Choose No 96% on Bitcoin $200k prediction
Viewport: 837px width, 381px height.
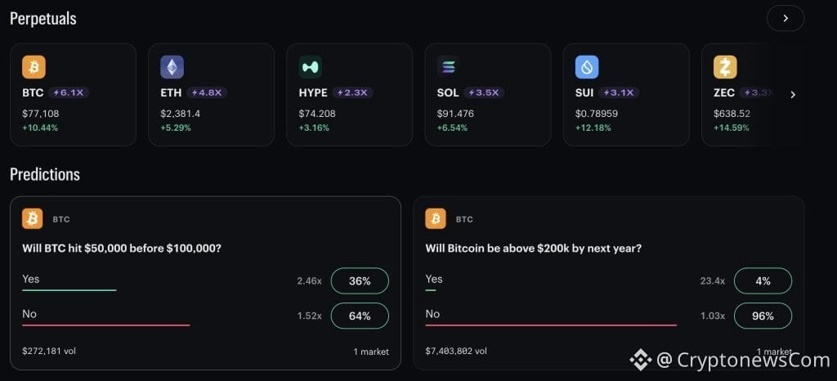click(x=763, y=316)
